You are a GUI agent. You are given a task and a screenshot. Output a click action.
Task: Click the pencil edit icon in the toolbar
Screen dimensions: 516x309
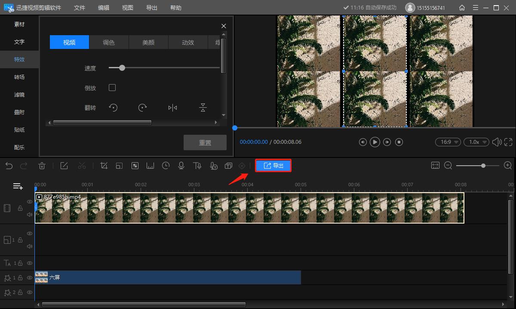64,166
